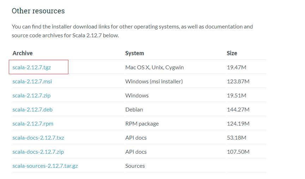Click the Size column header
The width and height of the screenshot is (305, 179).
coord(232,53)
